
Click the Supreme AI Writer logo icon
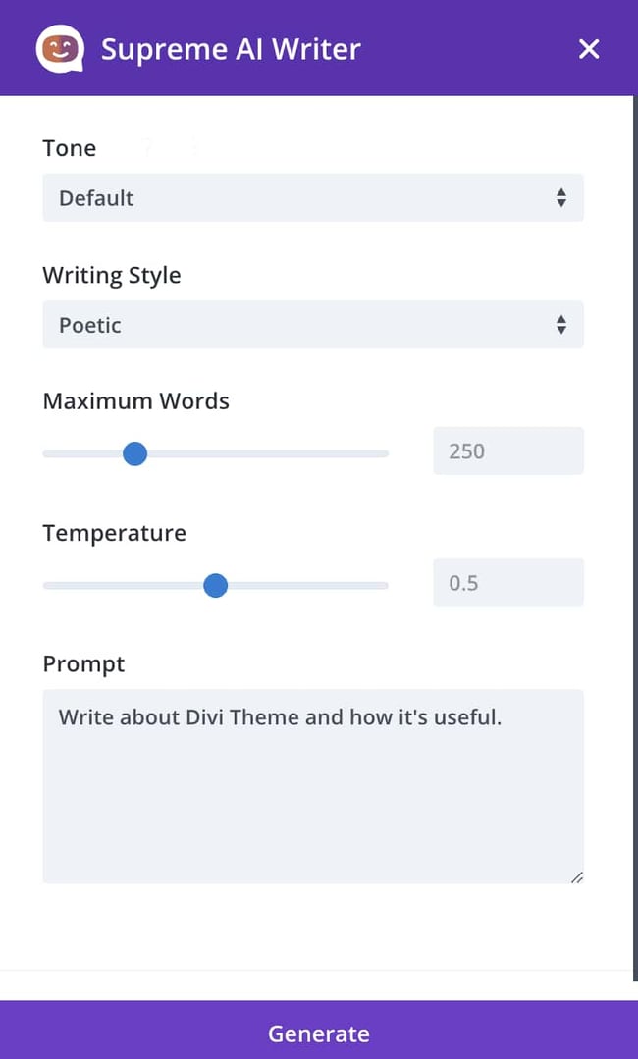pos(59,49)
